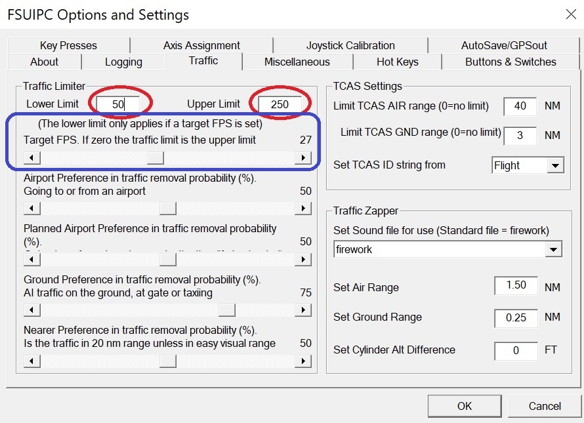
Task: Switch to the Logging tab
Action: (x=123, y=62)
